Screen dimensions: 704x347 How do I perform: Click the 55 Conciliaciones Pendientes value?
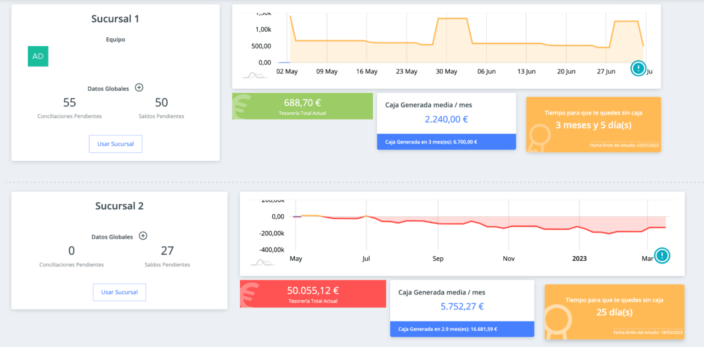coord(70,103)
